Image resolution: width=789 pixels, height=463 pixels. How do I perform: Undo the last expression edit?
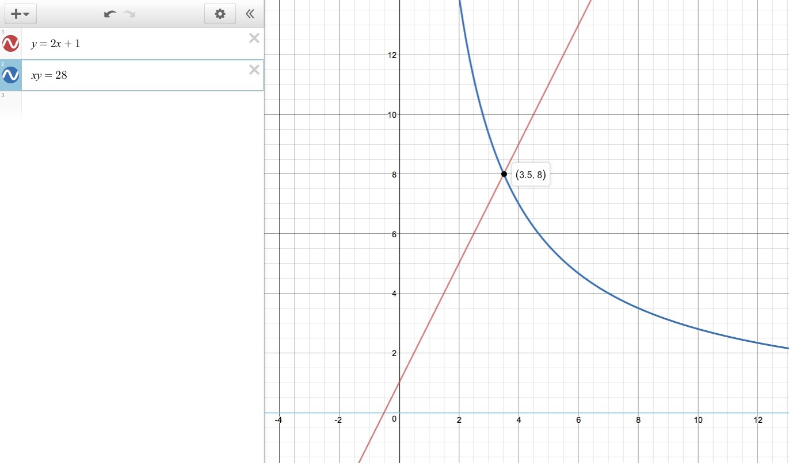click(110, 14)
